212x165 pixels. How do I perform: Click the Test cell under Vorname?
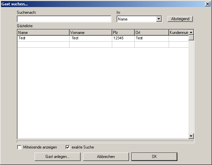coord(90,38)
